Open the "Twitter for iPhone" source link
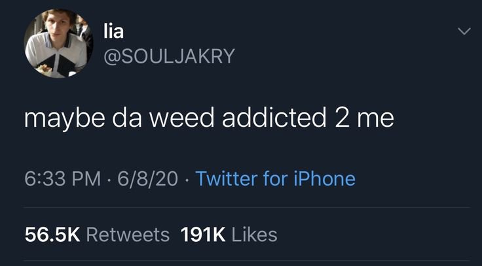The height and width of the screenshot is (266, 482). (276, 178)
